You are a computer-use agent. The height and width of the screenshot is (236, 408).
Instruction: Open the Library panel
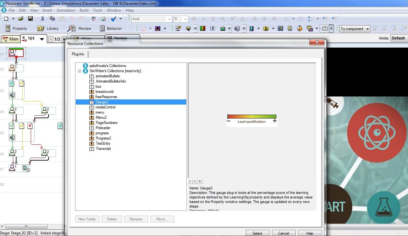48,28
